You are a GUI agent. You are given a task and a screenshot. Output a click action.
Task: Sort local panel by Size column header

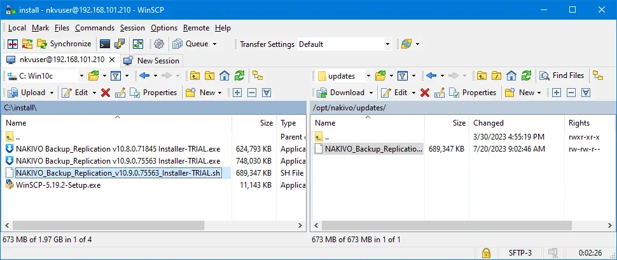254,123
